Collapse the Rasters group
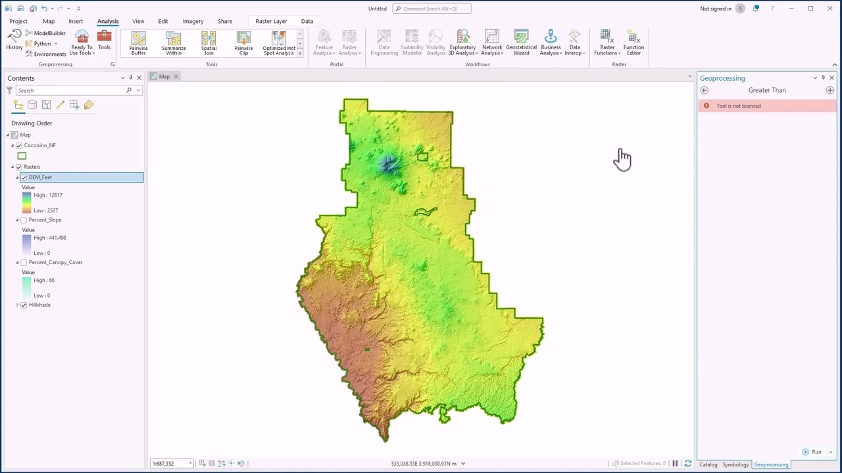This screenshot has width=842, height=473. tap(12, 167)
